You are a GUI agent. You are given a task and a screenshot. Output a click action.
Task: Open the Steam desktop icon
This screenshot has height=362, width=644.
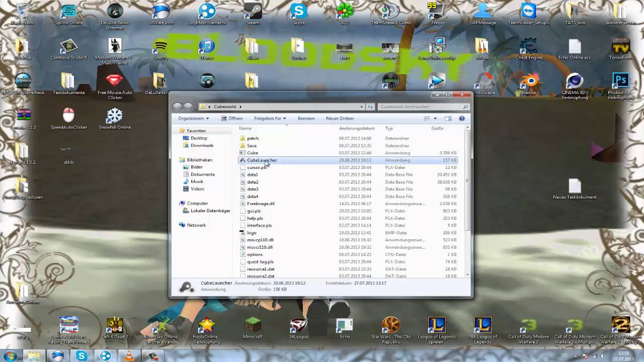pos(253,12)
